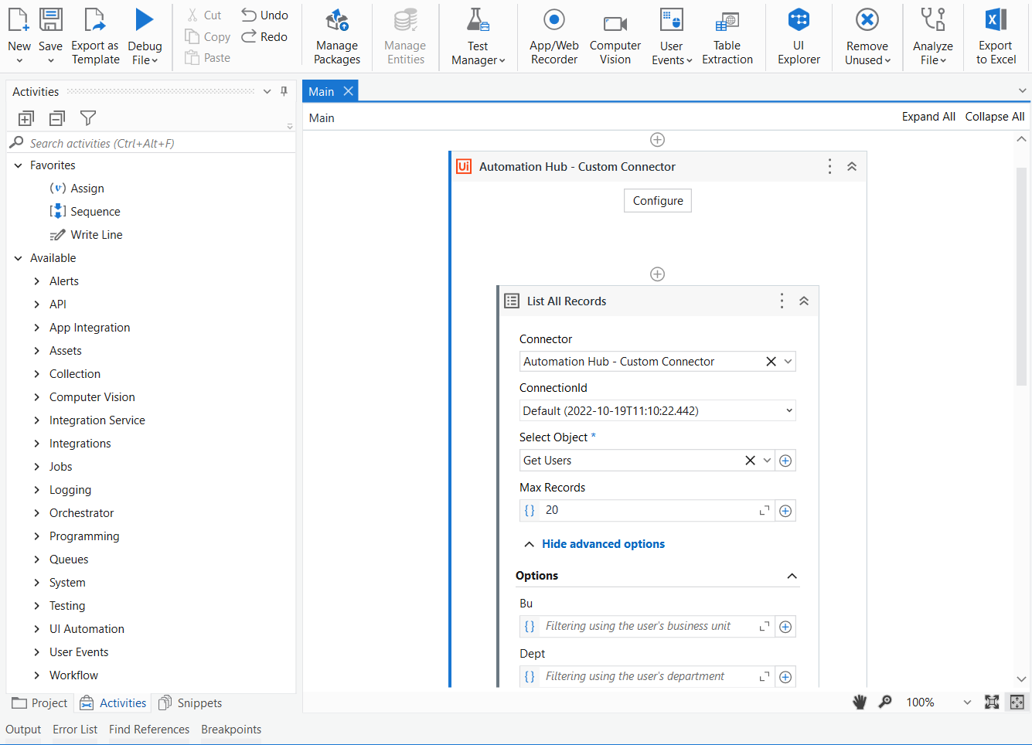Open User Events menu
Image resolution: width=1032 pixels, height=745 pixels.
tap(672, 36)
